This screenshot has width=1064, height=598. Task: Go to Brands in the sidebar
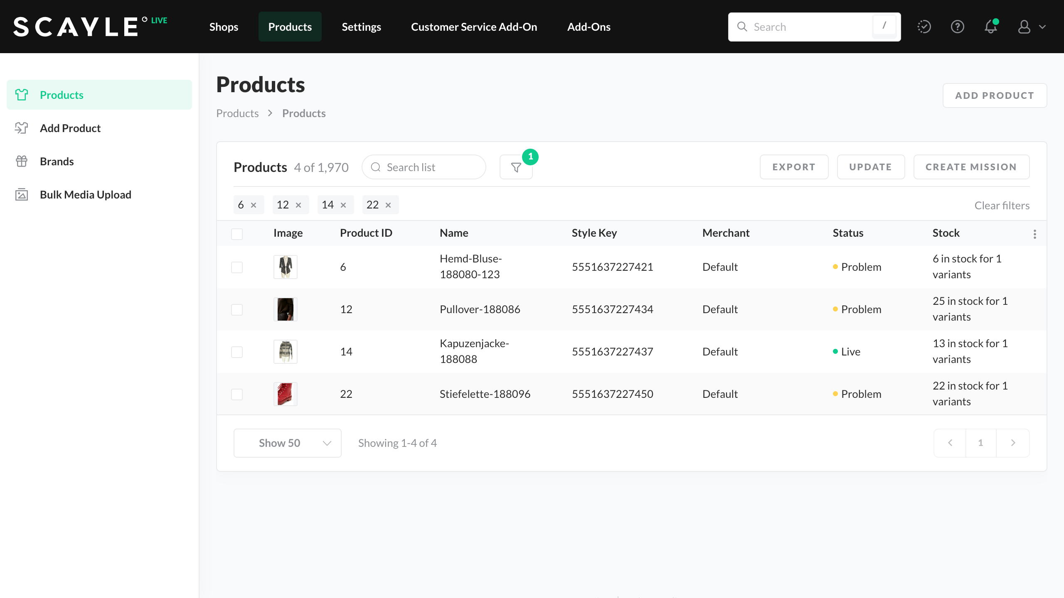57,162
